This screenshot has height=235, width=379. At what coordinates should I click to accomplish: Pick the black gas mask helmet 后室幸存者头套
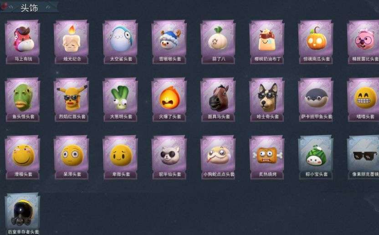point(22,214)
